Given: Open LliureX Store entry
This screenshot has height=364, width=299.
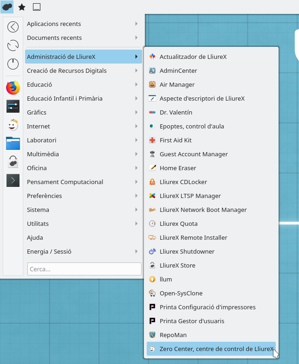Looking at the screenshot, I should coord(177,265).
